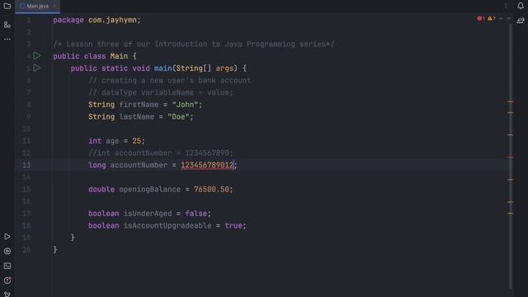Open the Notifications bell icon

click(x=521, y=6)
